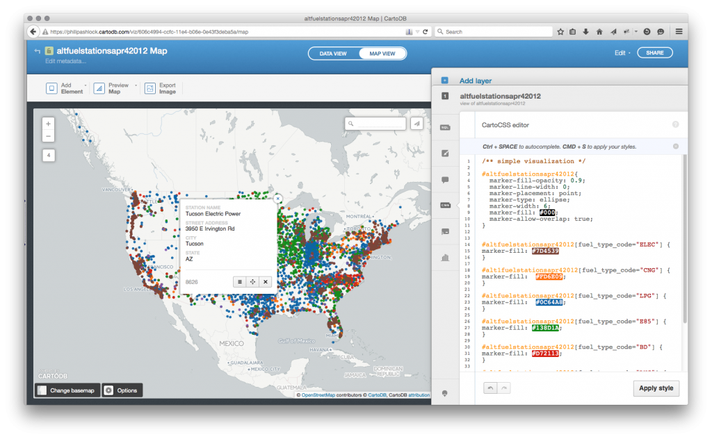Open the SQL panel icon in sidebar
Screen dimensions: 712x439
[445, 128]
